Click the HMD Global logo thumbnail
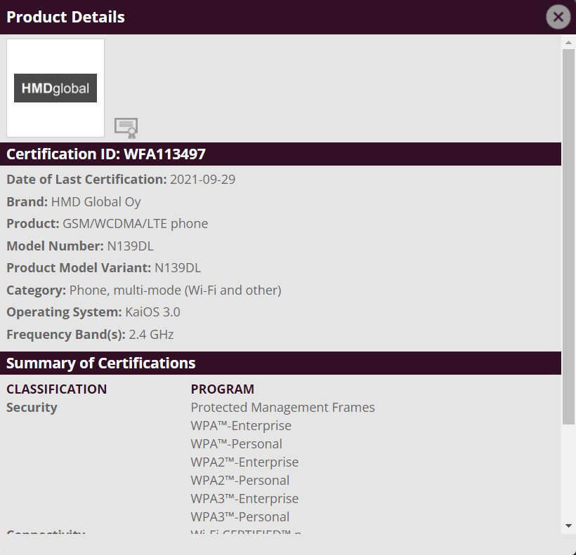Screen dimensions: 576x555 55,88
